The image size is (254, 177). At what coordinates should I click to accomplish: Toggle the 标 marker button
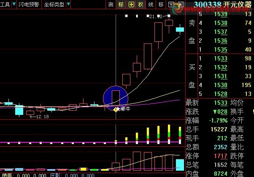coord(121,5)
